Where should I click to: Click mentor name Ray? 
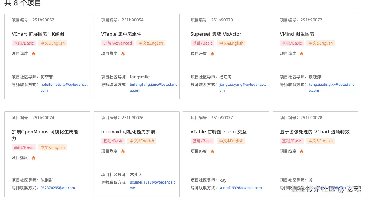223,180
